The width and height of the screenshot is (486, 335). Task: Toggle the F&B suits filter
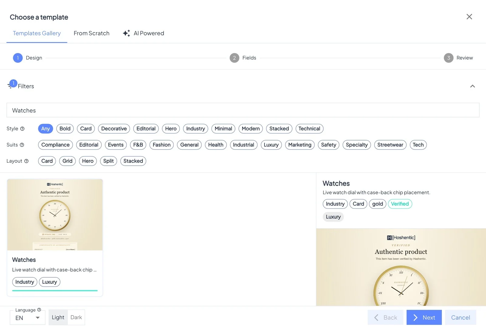138,145
